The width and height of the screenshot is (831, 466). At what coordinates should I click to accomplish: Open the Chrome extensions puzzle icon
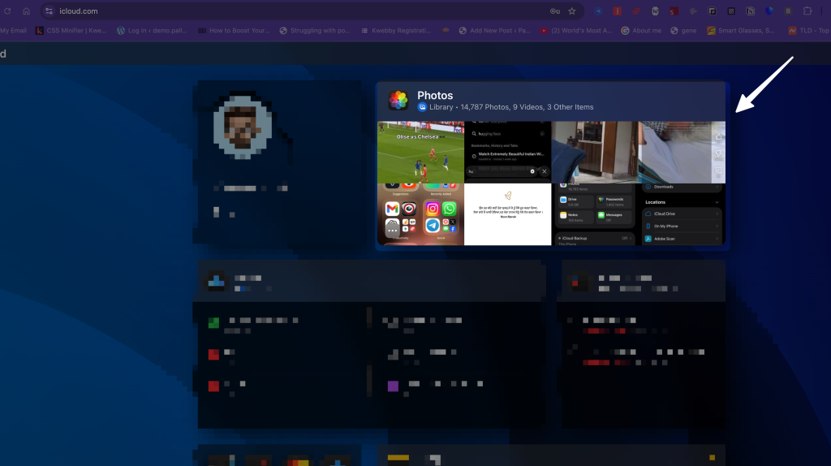click(x=807, y=11)
